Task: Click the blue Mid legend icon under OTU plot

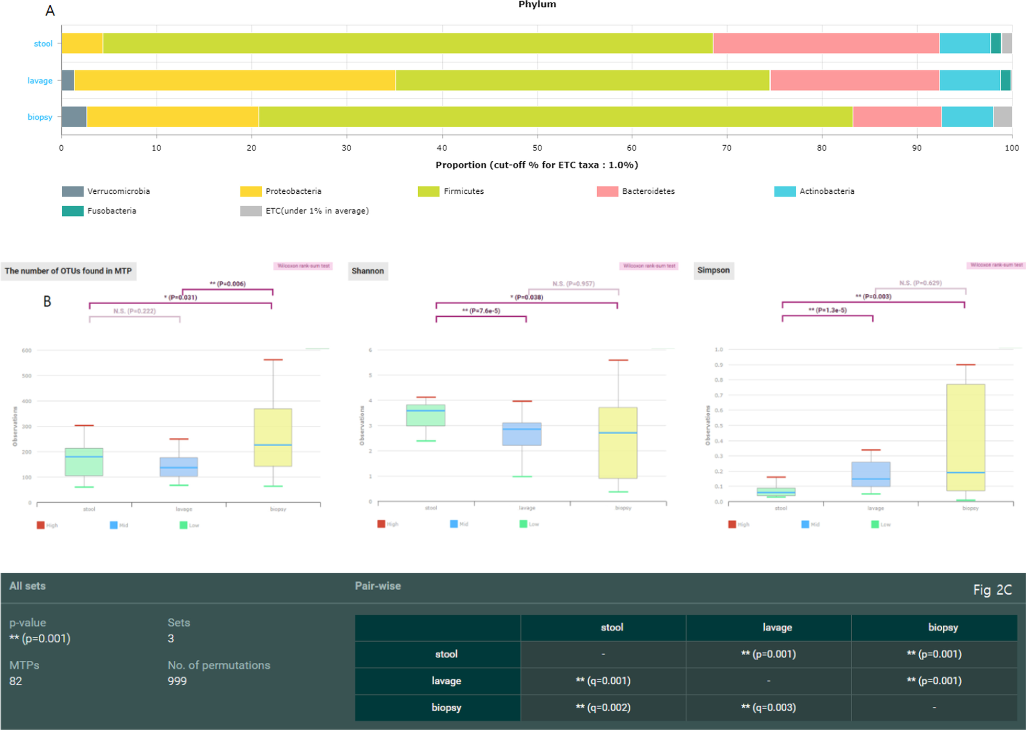Action: [114, 525]
